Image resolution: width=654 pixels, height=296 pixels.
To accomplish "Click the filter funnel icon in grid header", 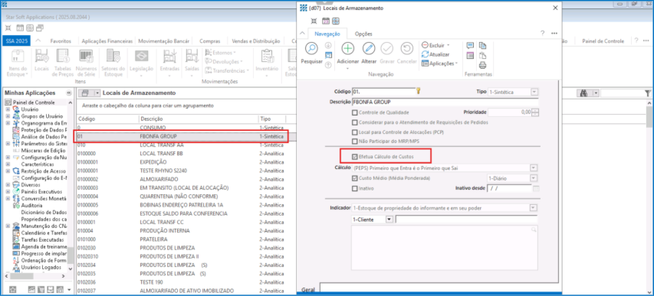I will pos(647,93).
